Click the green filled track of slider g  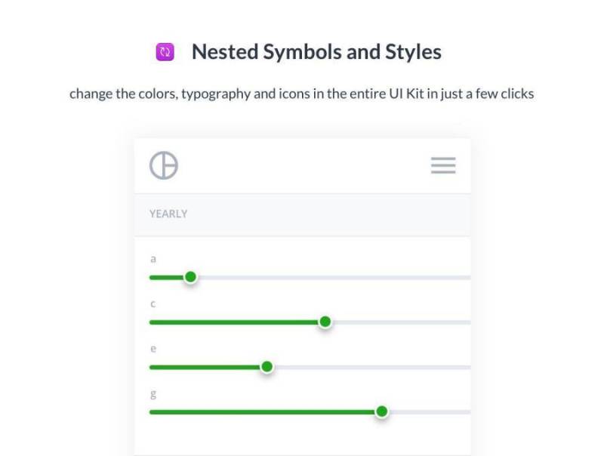click(264, 411)
